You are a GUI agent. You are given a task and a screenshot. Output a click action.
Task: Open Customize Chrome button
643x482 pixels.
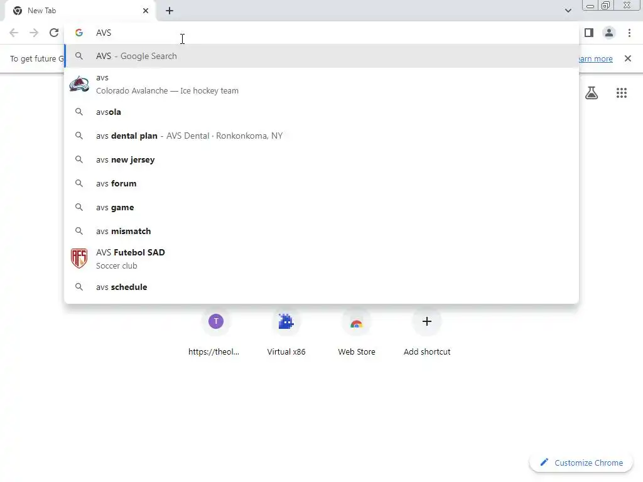tap(581, 463)
